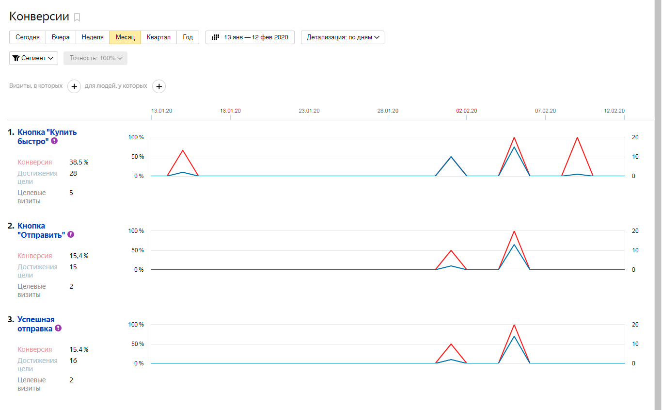Expand the Сегмент dropdown arrow
Screen dimensions: 662x410
point(50,58)
